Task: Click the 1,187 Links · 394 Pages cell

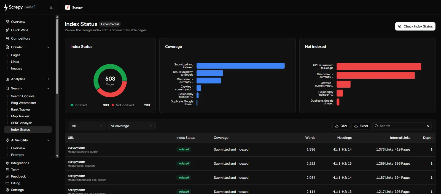Action: (x=393, y=178)
